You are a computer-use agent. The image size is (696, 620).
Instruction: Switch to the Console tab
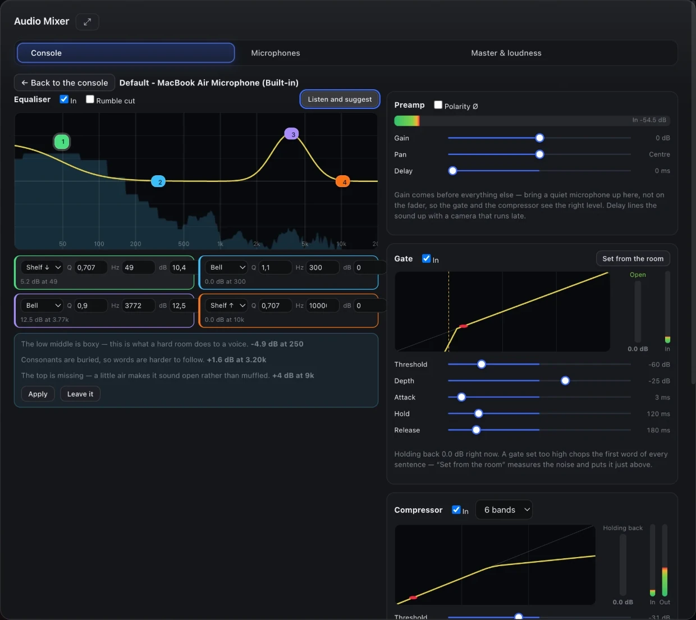point(126,53)
